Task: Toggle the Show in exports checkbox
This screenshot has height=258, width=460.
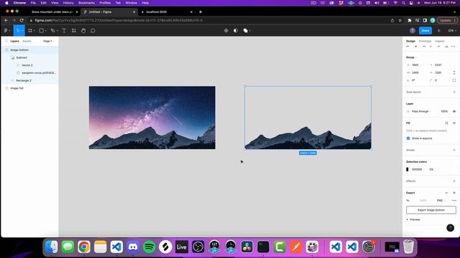Action: coord(408,138)
